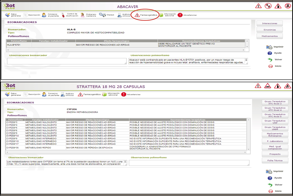Switch to Descripción tab in the Abacavir panel
Viewport: 293px width, 196px height.
(x=26, y=15)
